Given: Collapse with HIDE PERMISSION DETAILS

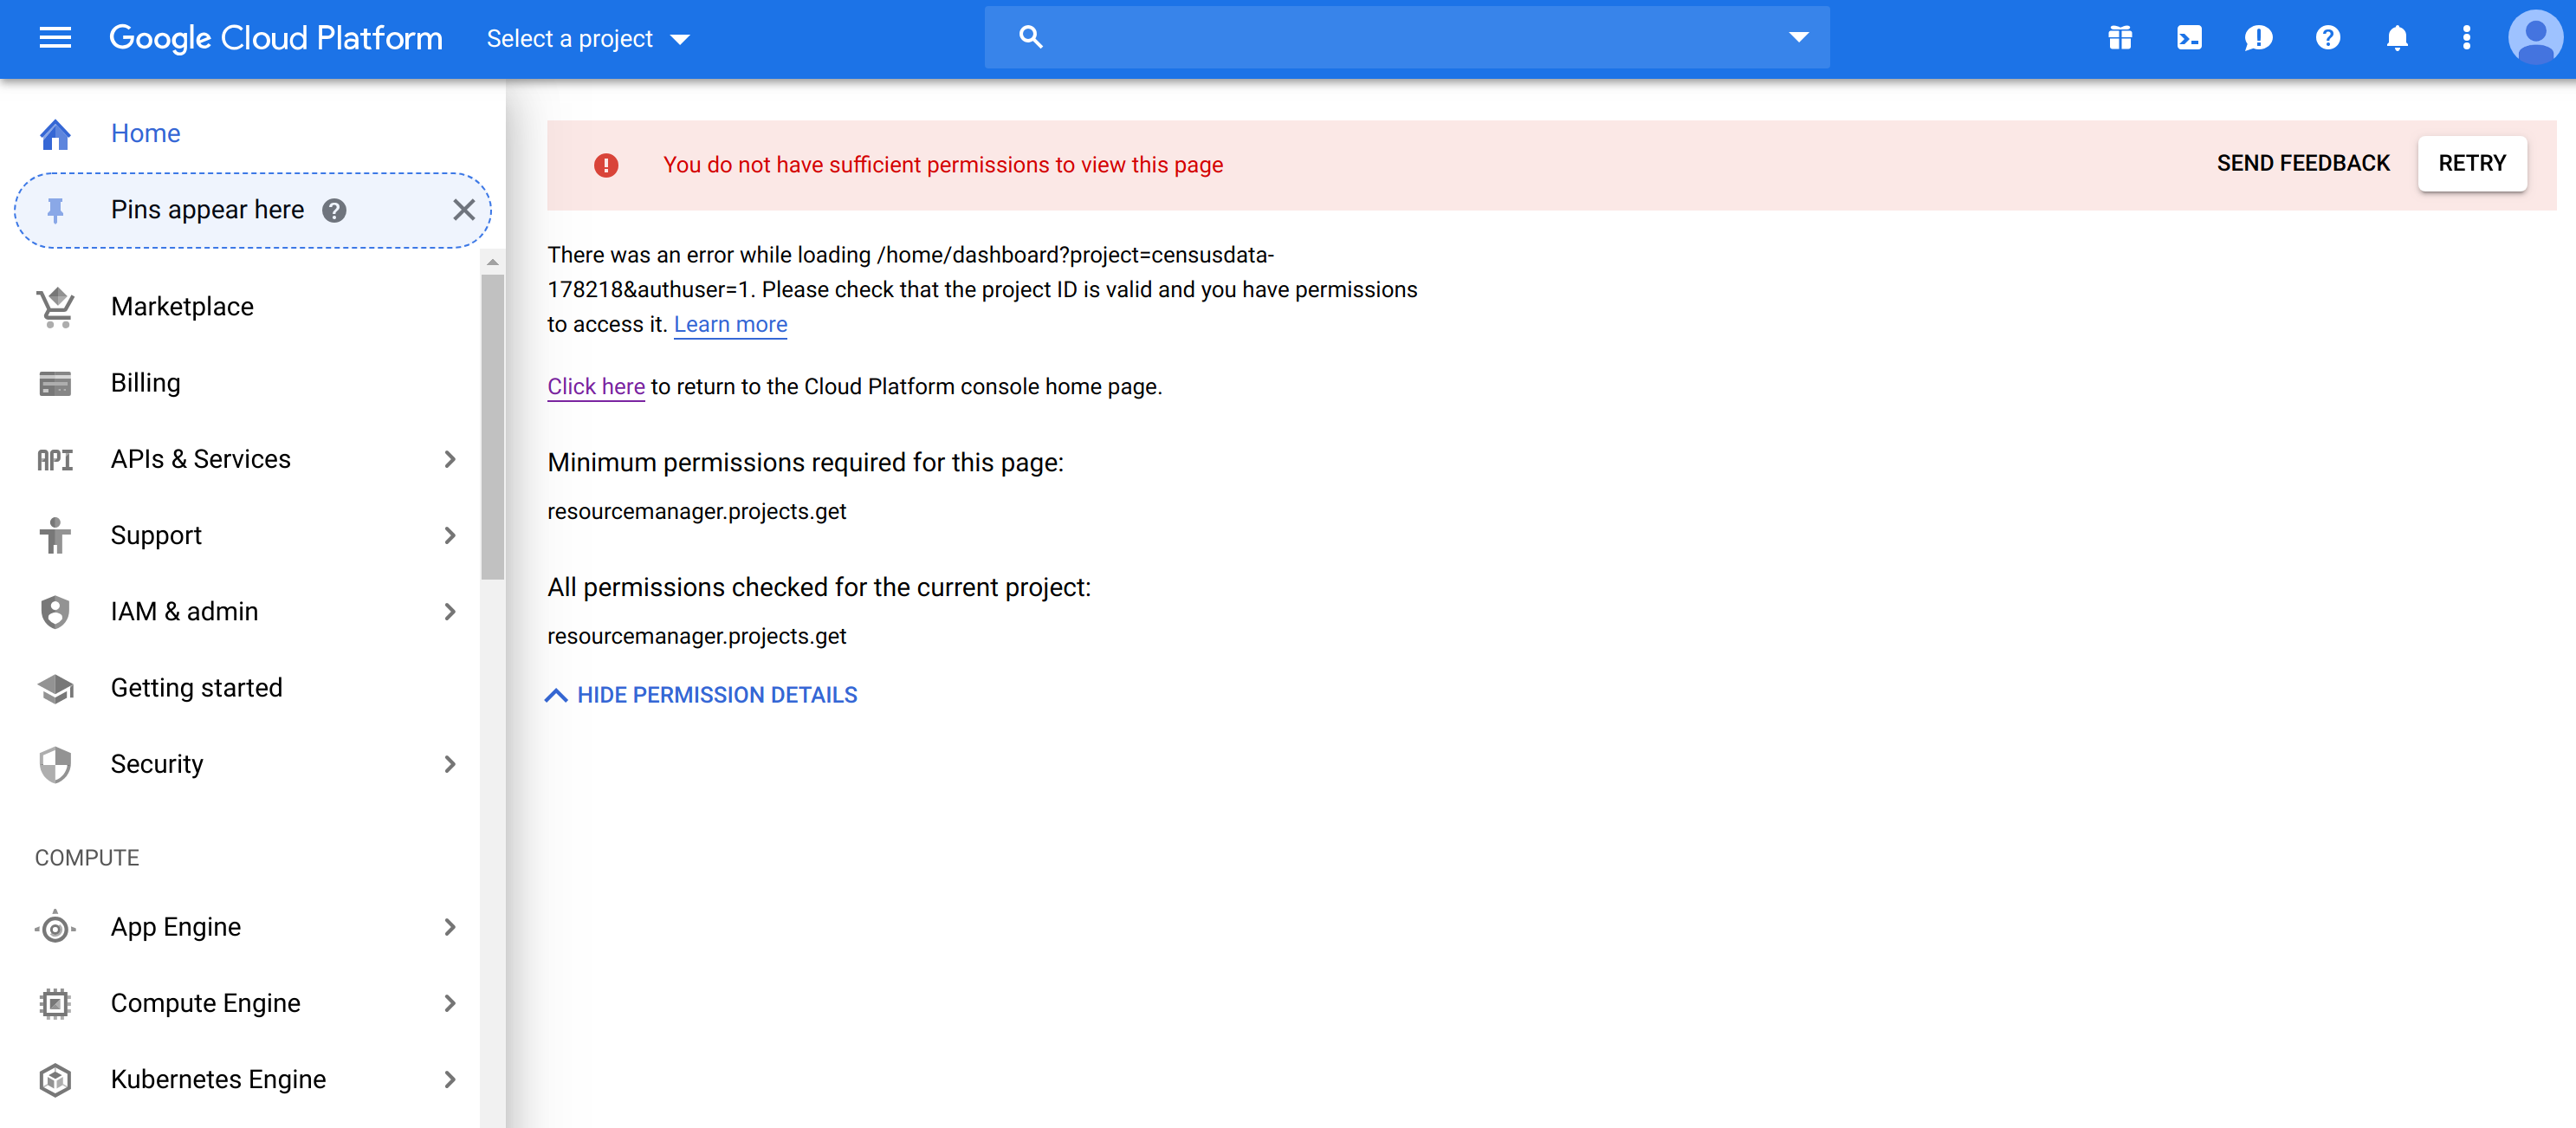Looking at the screenshot, I should [x=701, y=695].
